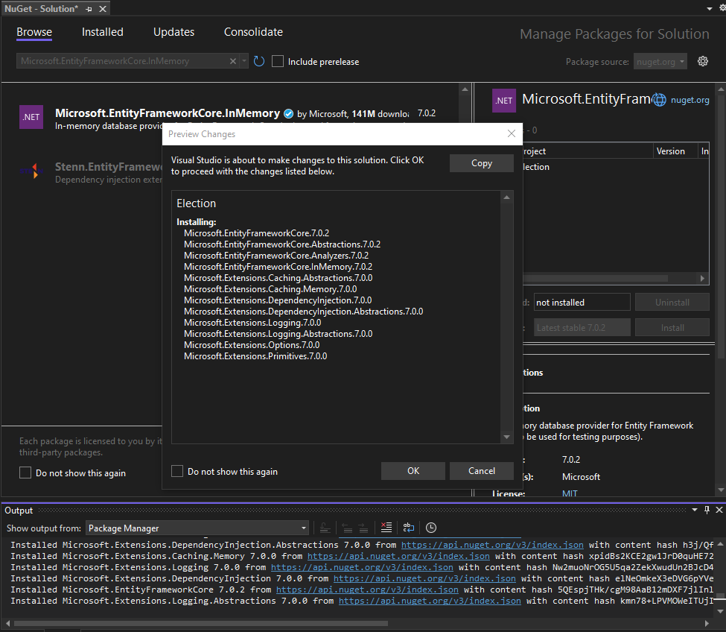Viewport: 726px width, 632px height.
Task: Toggle word wrap in the Output pane
Action: point(408,528)
